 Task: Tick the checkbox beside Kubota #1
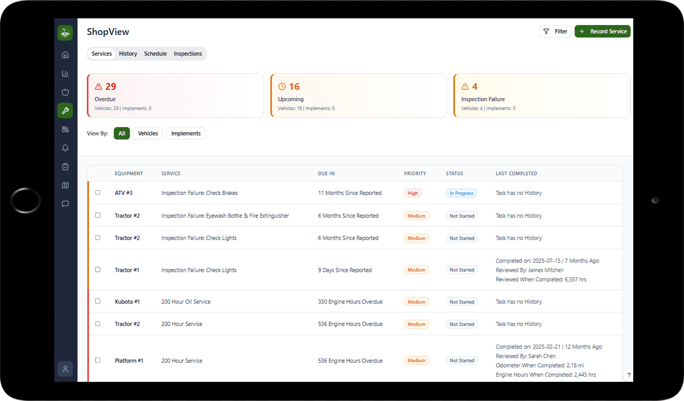pos(97,301)
